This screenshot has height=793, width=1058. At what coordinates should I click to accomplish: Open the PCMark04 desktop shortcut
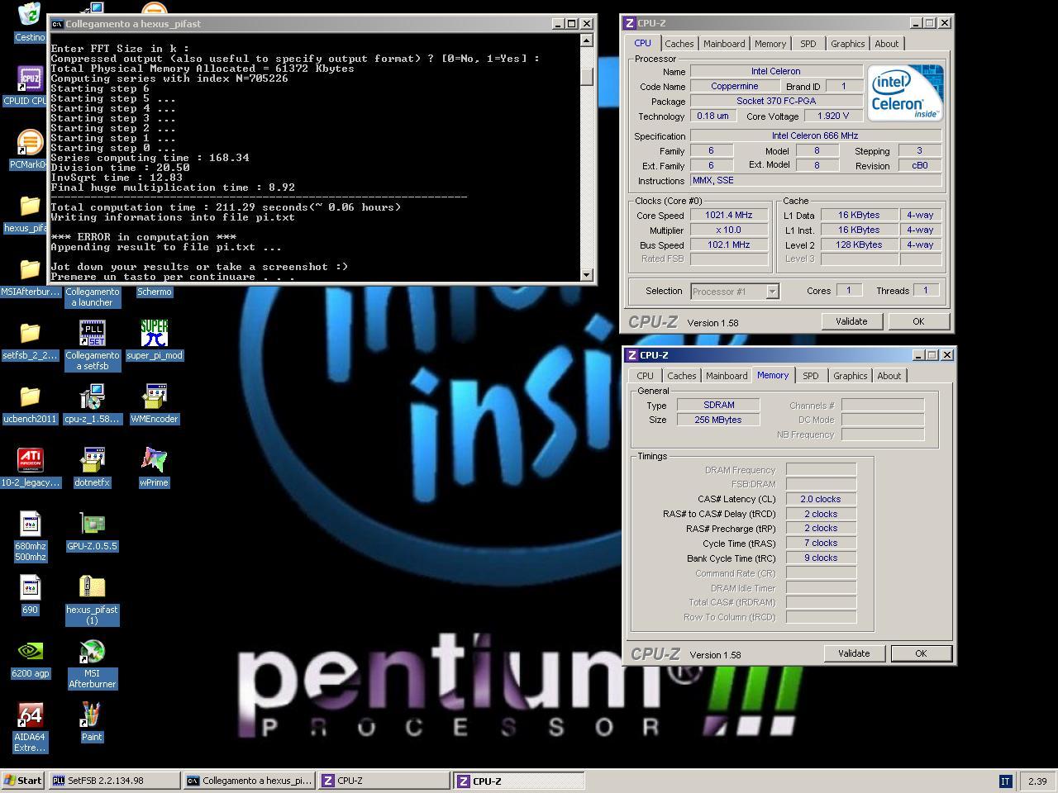30,144
